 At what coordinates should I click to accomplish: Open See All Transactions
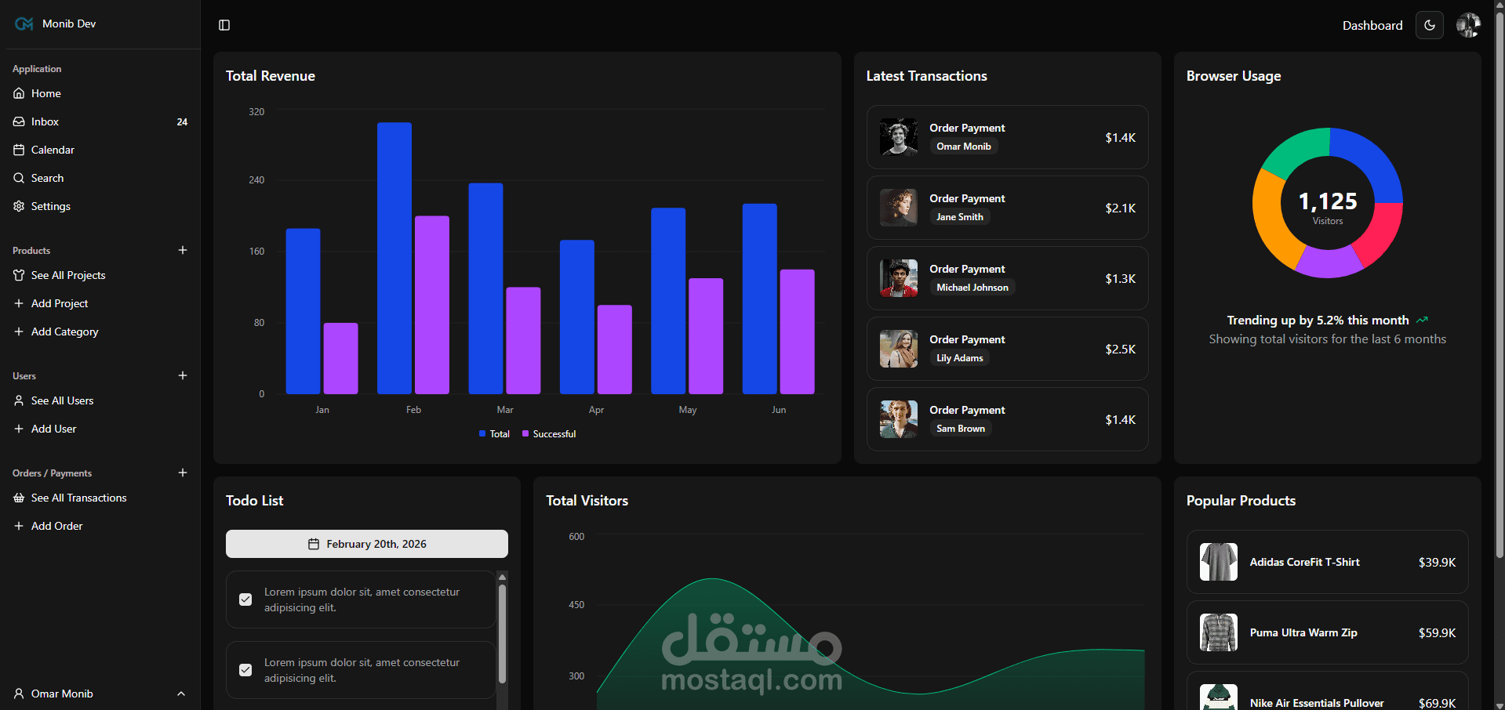[x=78, y=498]
